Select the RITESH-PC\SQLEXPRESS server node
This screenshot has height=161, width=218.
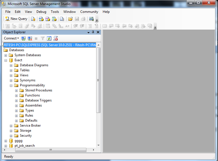[50, 45]
